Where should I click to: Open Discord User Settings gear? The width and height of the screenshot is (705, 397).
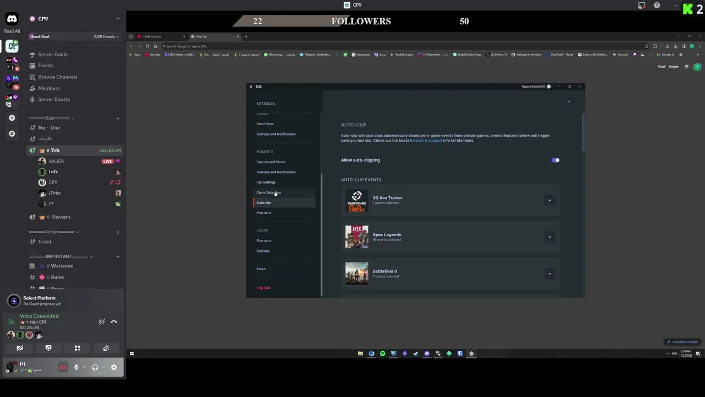tap(114, 367)
